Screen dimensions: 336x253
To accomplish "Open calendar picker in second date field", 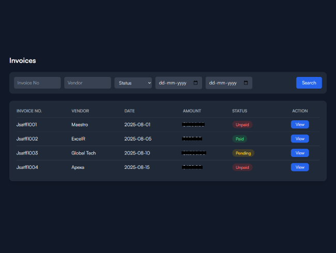I will [x=246, y=83].
